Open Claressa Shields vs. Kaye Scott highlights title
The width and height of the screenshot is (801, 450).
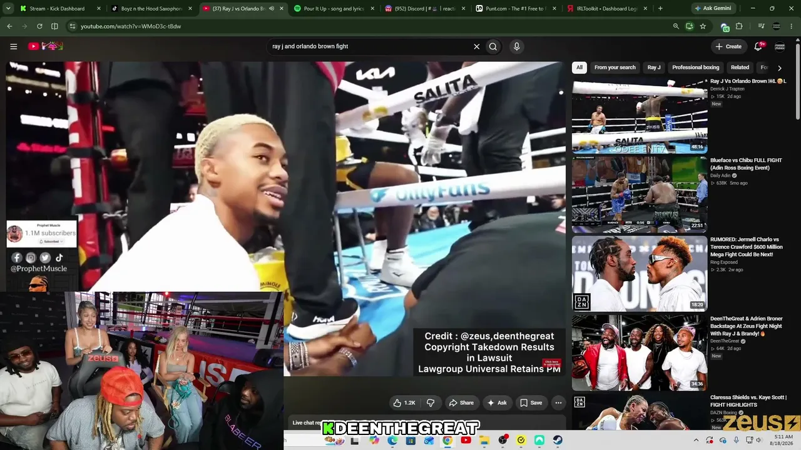(748, 401)
